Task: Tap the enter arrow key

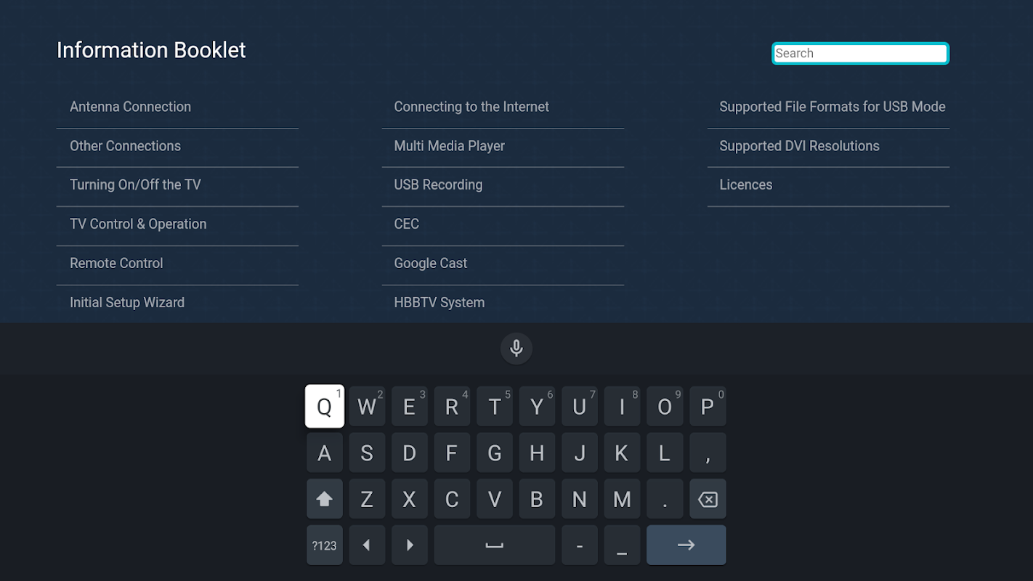Action: click(x=686, y=545)
